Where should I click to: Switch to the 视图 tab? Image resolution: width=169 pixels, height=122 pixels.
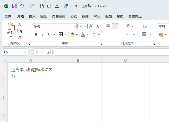pyautogui.click(x=108, y=16)
